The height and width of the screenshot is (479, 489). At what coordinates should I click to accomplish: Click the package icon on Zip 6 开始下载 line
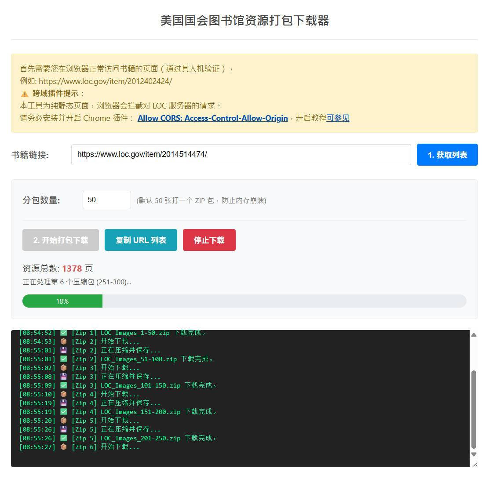click(x=63, y=447)
